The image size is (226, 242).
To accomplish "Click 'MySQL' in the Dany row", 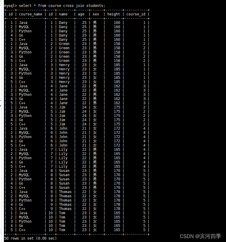I will [x=24, y=27].
